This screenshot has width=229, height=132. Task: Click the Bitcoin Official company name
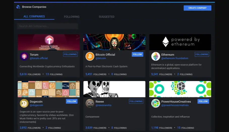pos(105,55)
